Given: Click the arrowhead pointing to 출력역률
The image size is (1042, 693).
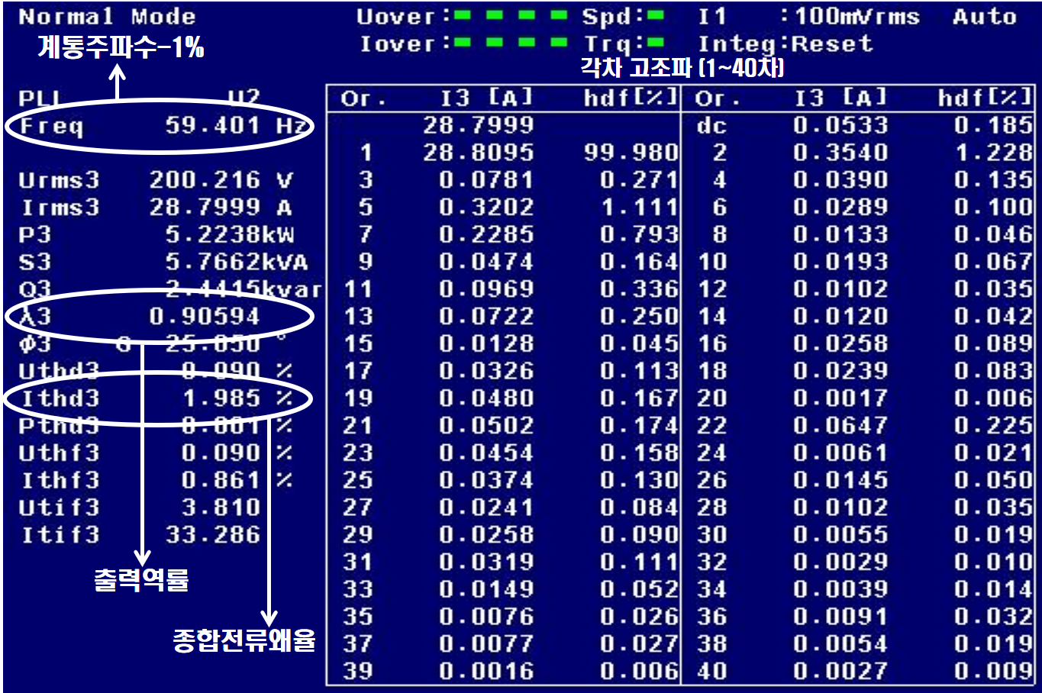Looking at the screenshot, I should click(x=142, y=557).
